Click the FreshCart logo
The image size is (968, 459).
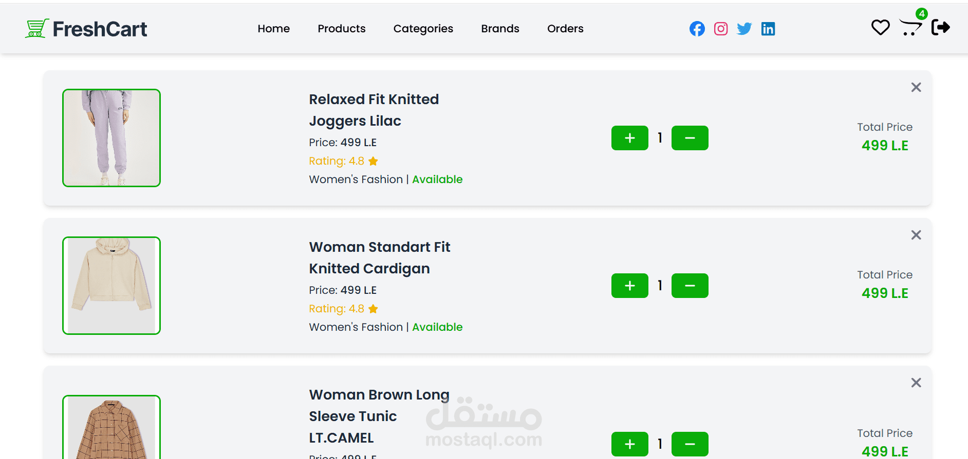(86, 29)
